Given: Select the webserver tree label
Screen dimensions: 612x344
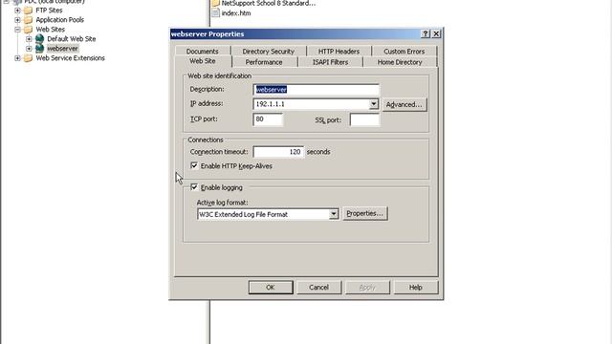Looking at the screenshot, I should pos(62,49).
